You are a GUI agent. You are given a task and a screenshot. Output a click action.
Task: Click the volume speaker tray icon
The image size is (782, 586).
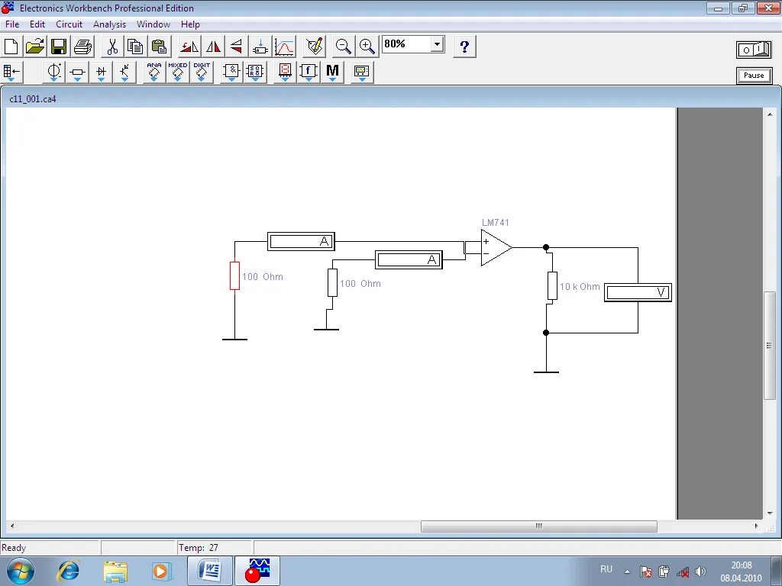pyautogui.click(x=700, y=572)
